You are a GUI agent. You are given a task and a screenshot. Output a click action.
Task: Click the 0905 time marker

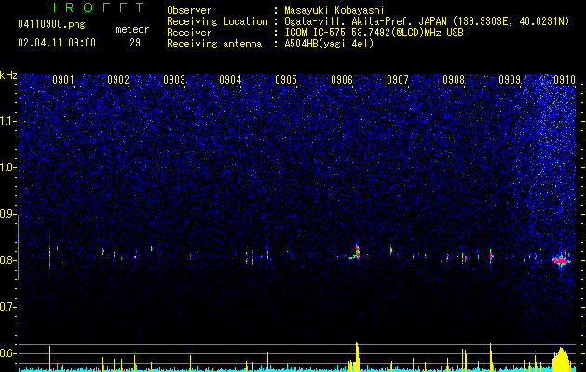click(286, 79)
